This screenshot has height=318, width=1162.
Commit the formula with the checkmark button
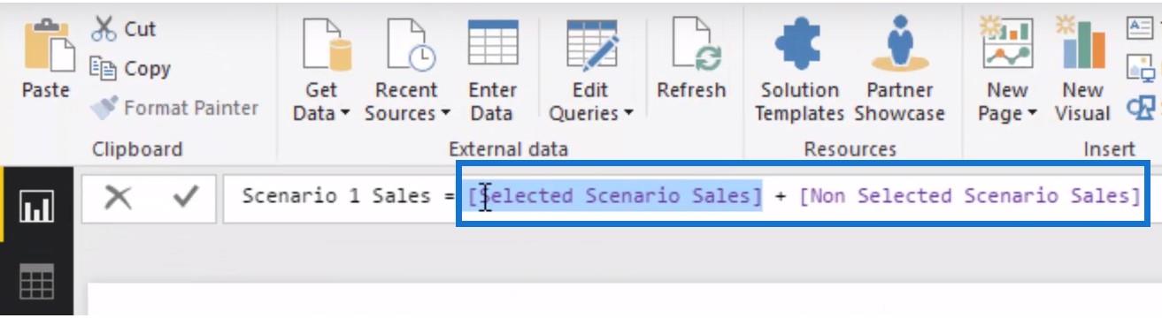pyautogui.click(x=186, y=196)
